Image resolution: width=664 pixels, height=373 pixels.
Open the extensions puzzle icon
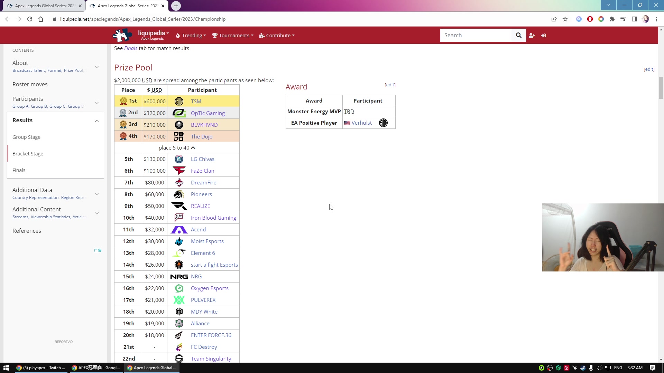coord(612,19)
